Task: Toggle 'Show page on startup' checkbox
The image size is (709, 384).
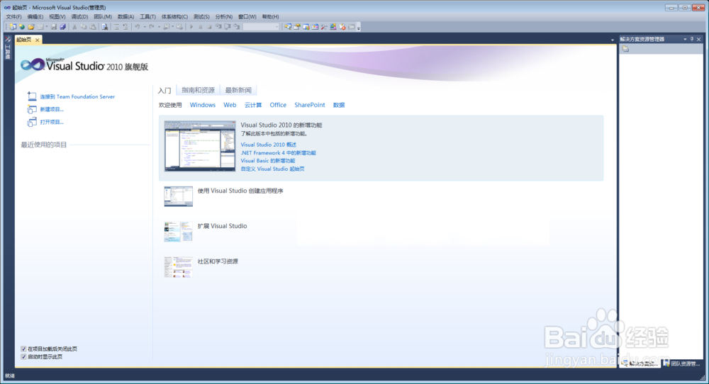Action: click(23, 357)
